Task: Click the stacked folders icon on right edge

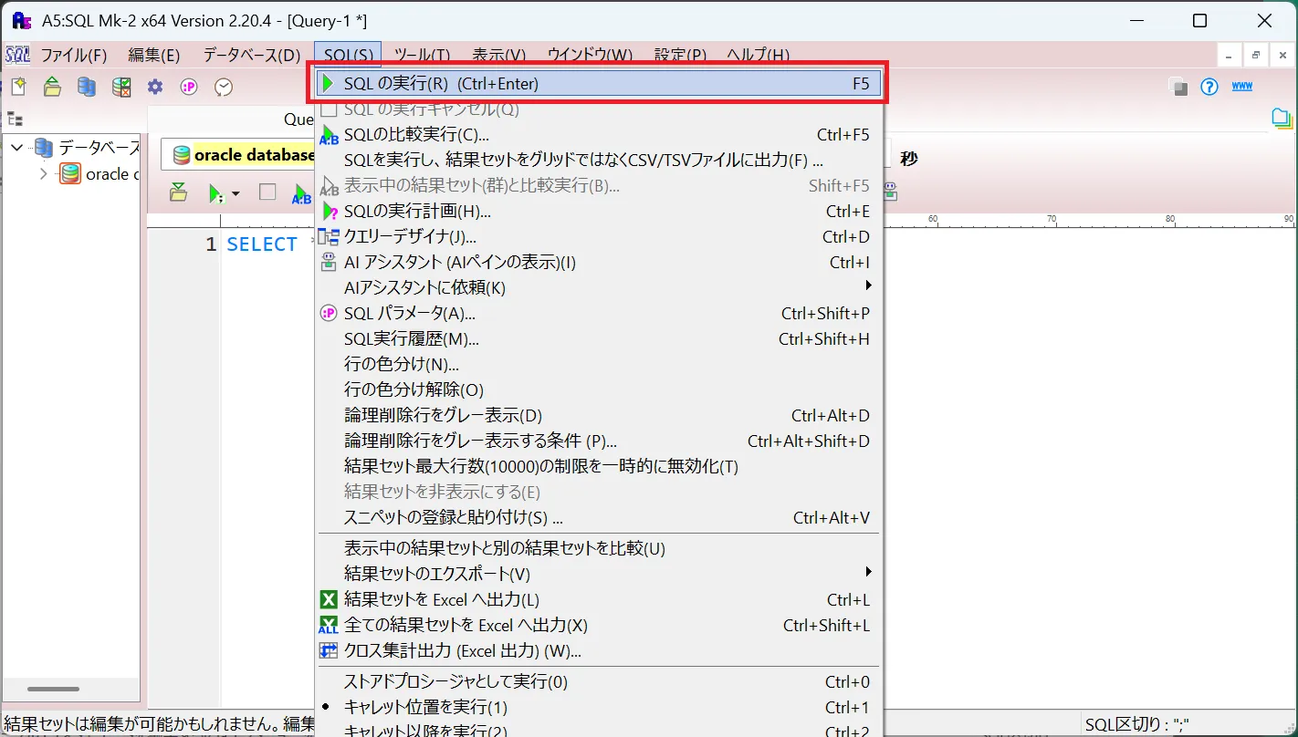Action: 1282,118
